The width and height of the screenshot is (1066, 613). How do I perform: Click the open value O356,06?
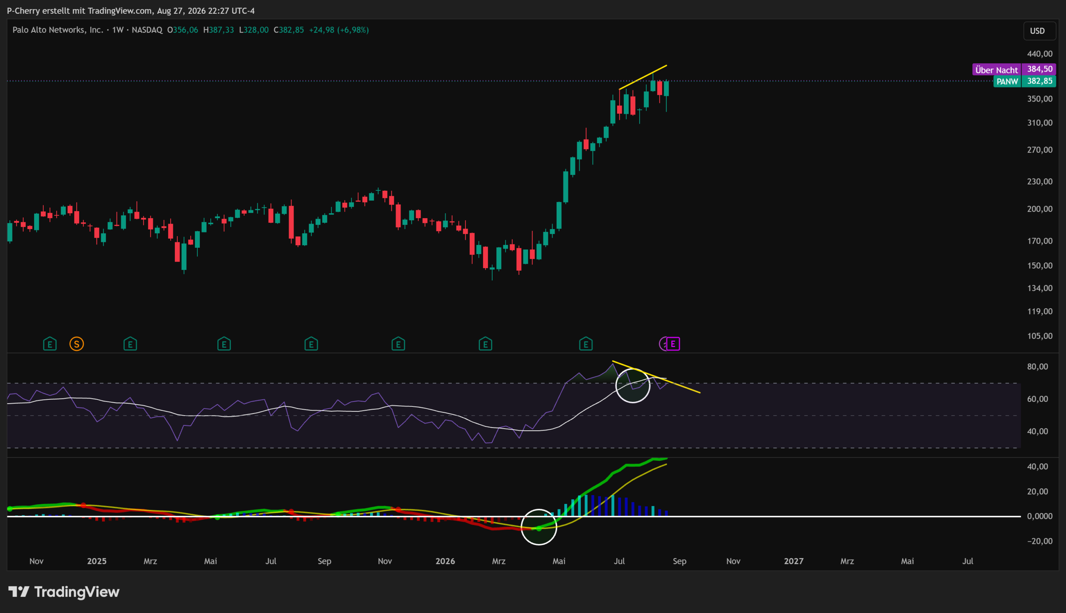point(183,30)
